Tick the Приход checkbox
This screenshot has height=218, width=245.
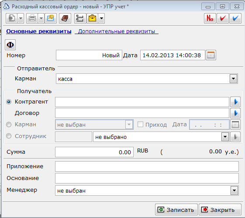coord(140,125)
